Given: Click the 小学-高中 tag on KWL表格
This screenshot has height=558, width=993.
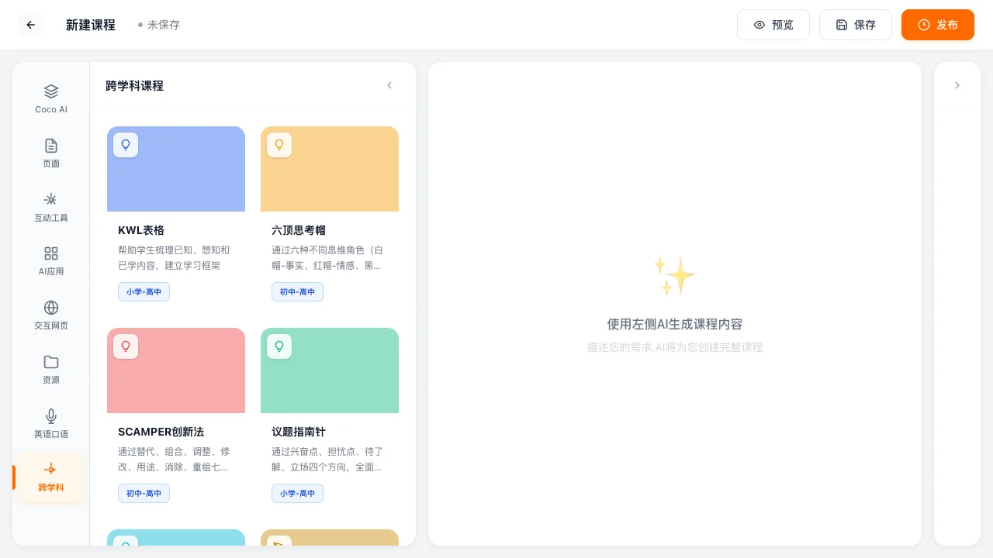Looking at the screenshot, I should point(144,291).
